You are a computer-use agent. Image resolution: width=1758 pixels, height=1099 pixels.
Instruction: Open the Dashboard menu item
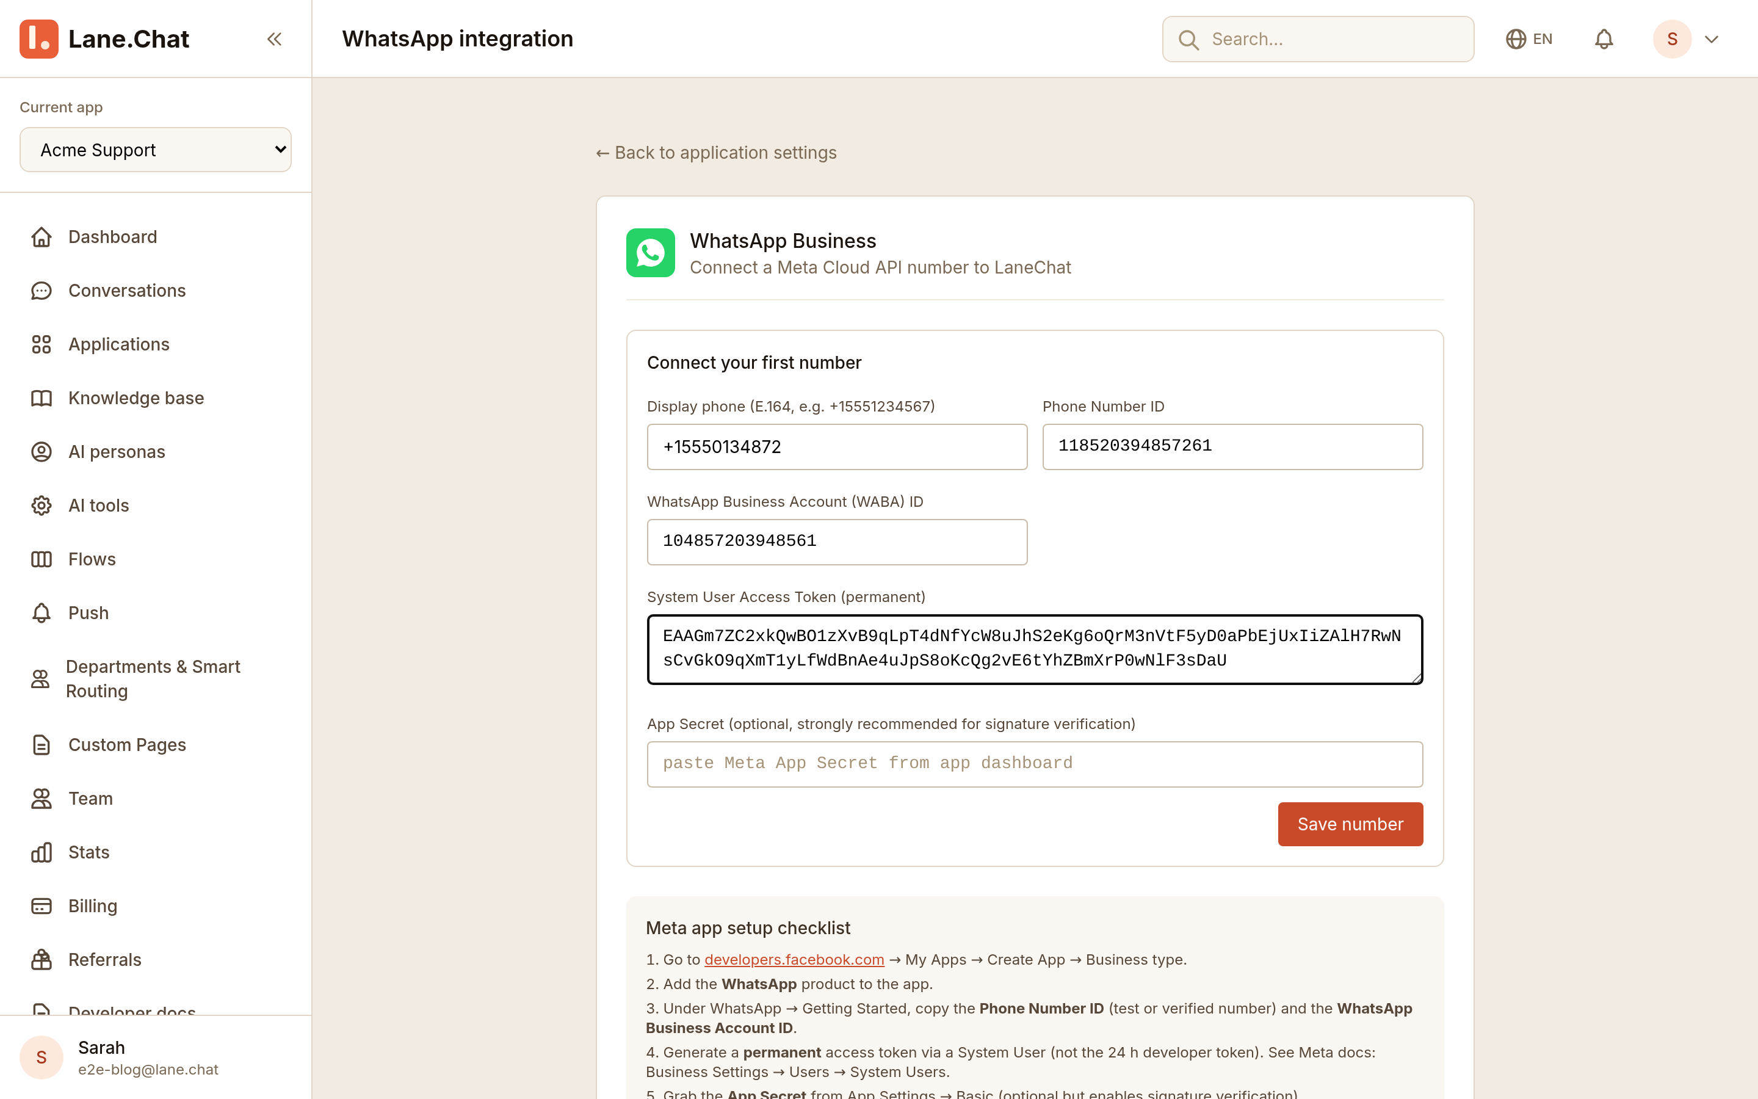(x=156, y=237)
